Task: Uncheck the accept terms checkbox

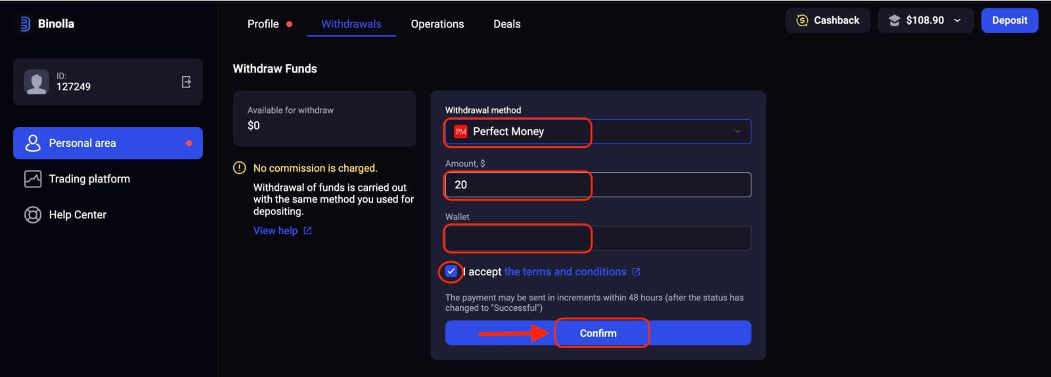Action: coord(451,271)
